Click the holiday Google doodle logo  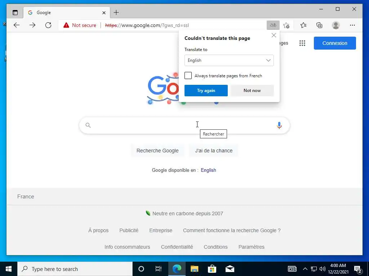163,88
